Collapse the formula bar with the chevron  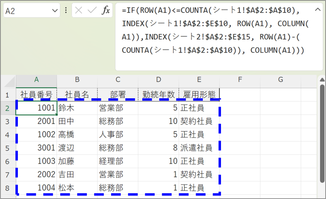(x=317, y=10)
